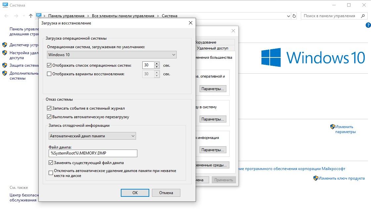Go up one level with up arrow

tap(31, 16)
